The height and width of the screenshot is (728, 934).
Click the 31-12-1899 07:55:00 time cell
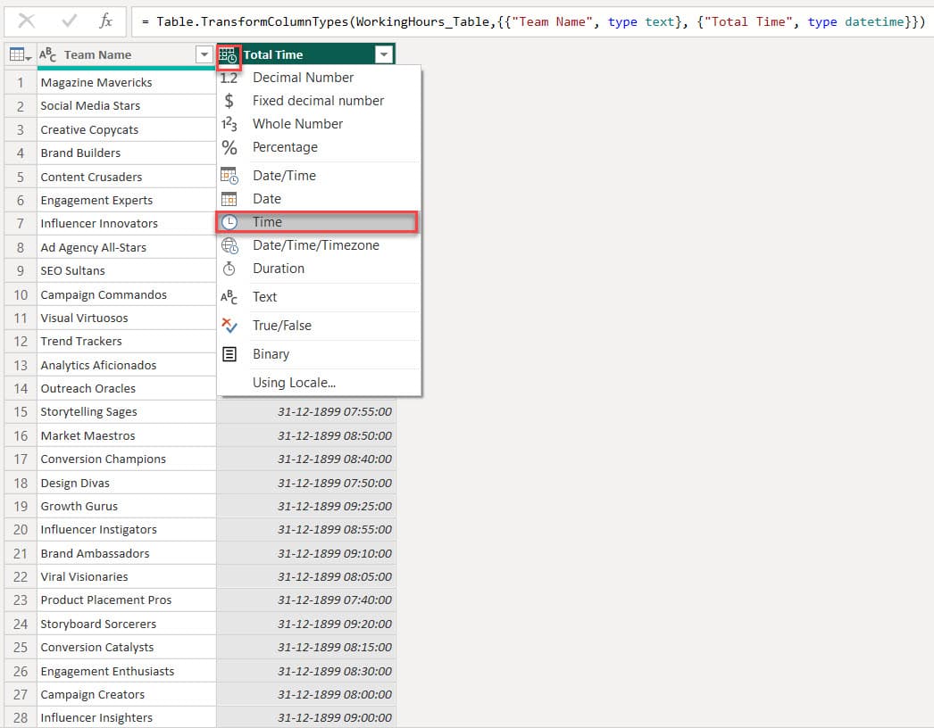[x=306, y=412]
